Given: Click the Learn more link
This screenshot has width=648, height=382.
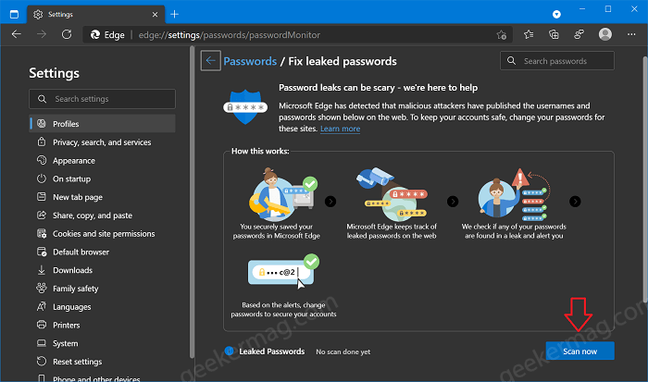Looking at the screenshot, I should pos(340,129).
